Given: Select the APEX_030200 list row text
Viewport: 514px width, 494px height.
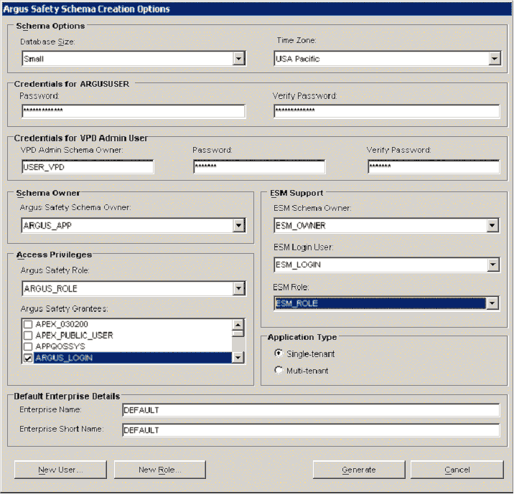Looking at the screenshot, I should click(x=62, y=324).
